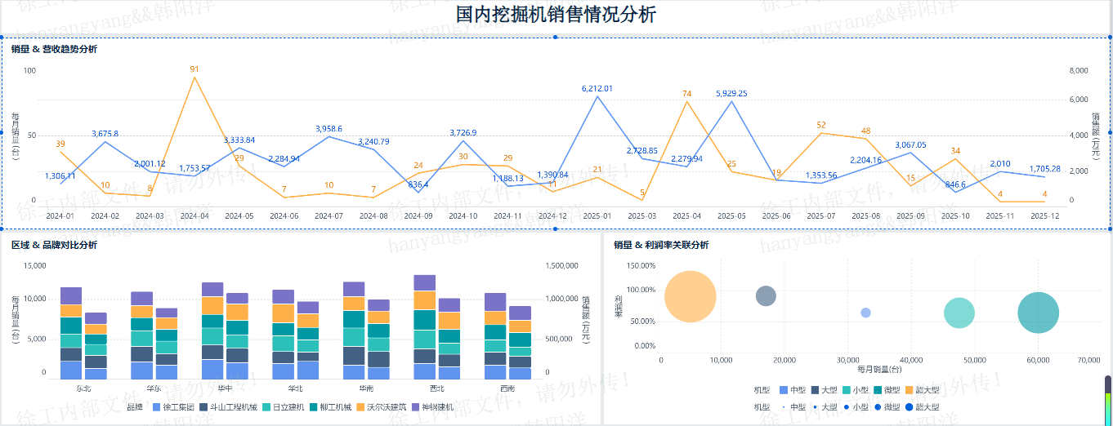1113x426 pixels.
Task: Click the 超大型 orange legend square
Action: 910,390
